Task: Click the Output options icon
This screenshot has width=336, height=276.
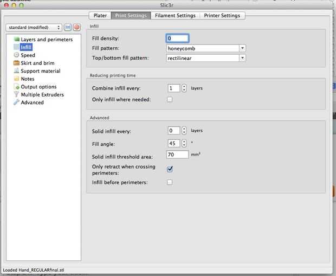Action: (x=16, y=87)
